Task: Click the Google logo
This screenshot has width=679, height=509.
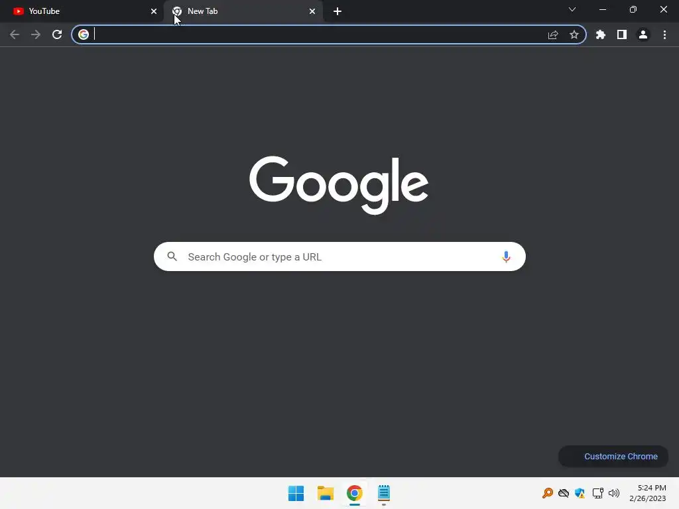Action: [x=339, y=185]
